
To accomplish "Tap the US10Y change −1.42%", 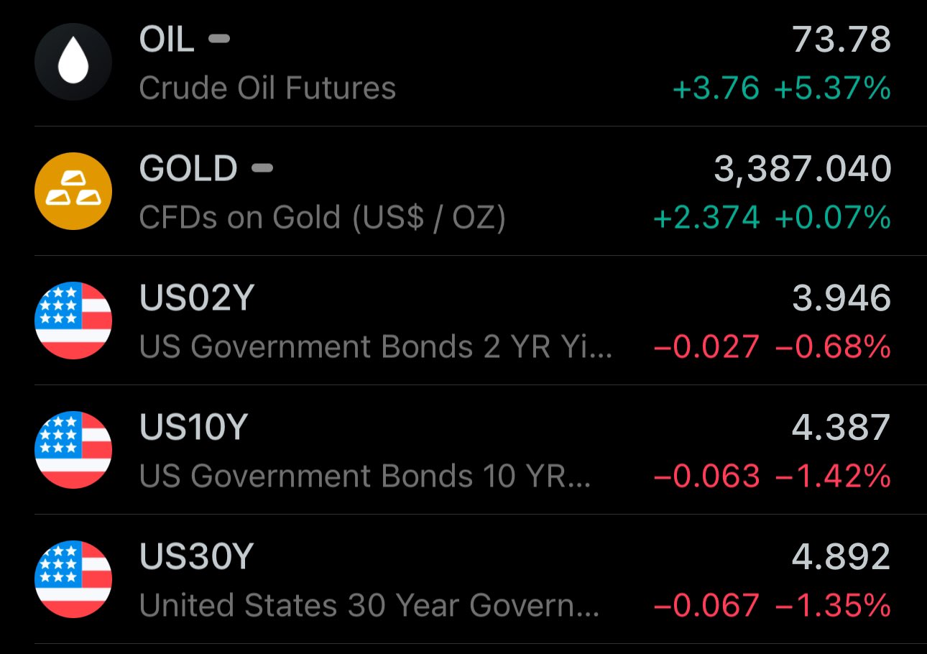I will click(832, 476).
